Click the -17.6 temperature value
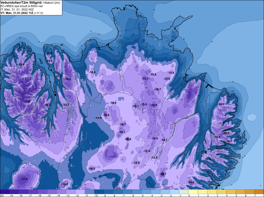The height and width of the screenshot is (197, 264). (x=128, y=139)
